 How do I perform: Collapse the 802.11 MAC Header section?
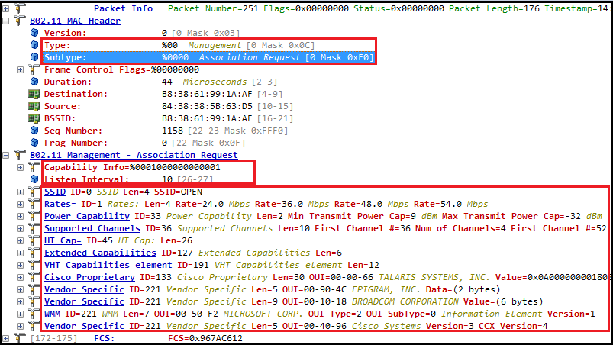pyautogui.click(x=6, y=21)
